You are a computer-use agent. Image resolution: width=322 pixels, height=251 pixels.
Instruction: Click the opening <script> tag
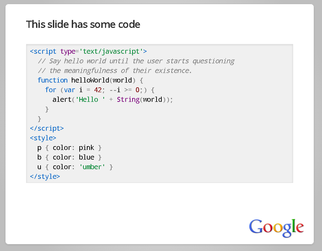[43, 51]
